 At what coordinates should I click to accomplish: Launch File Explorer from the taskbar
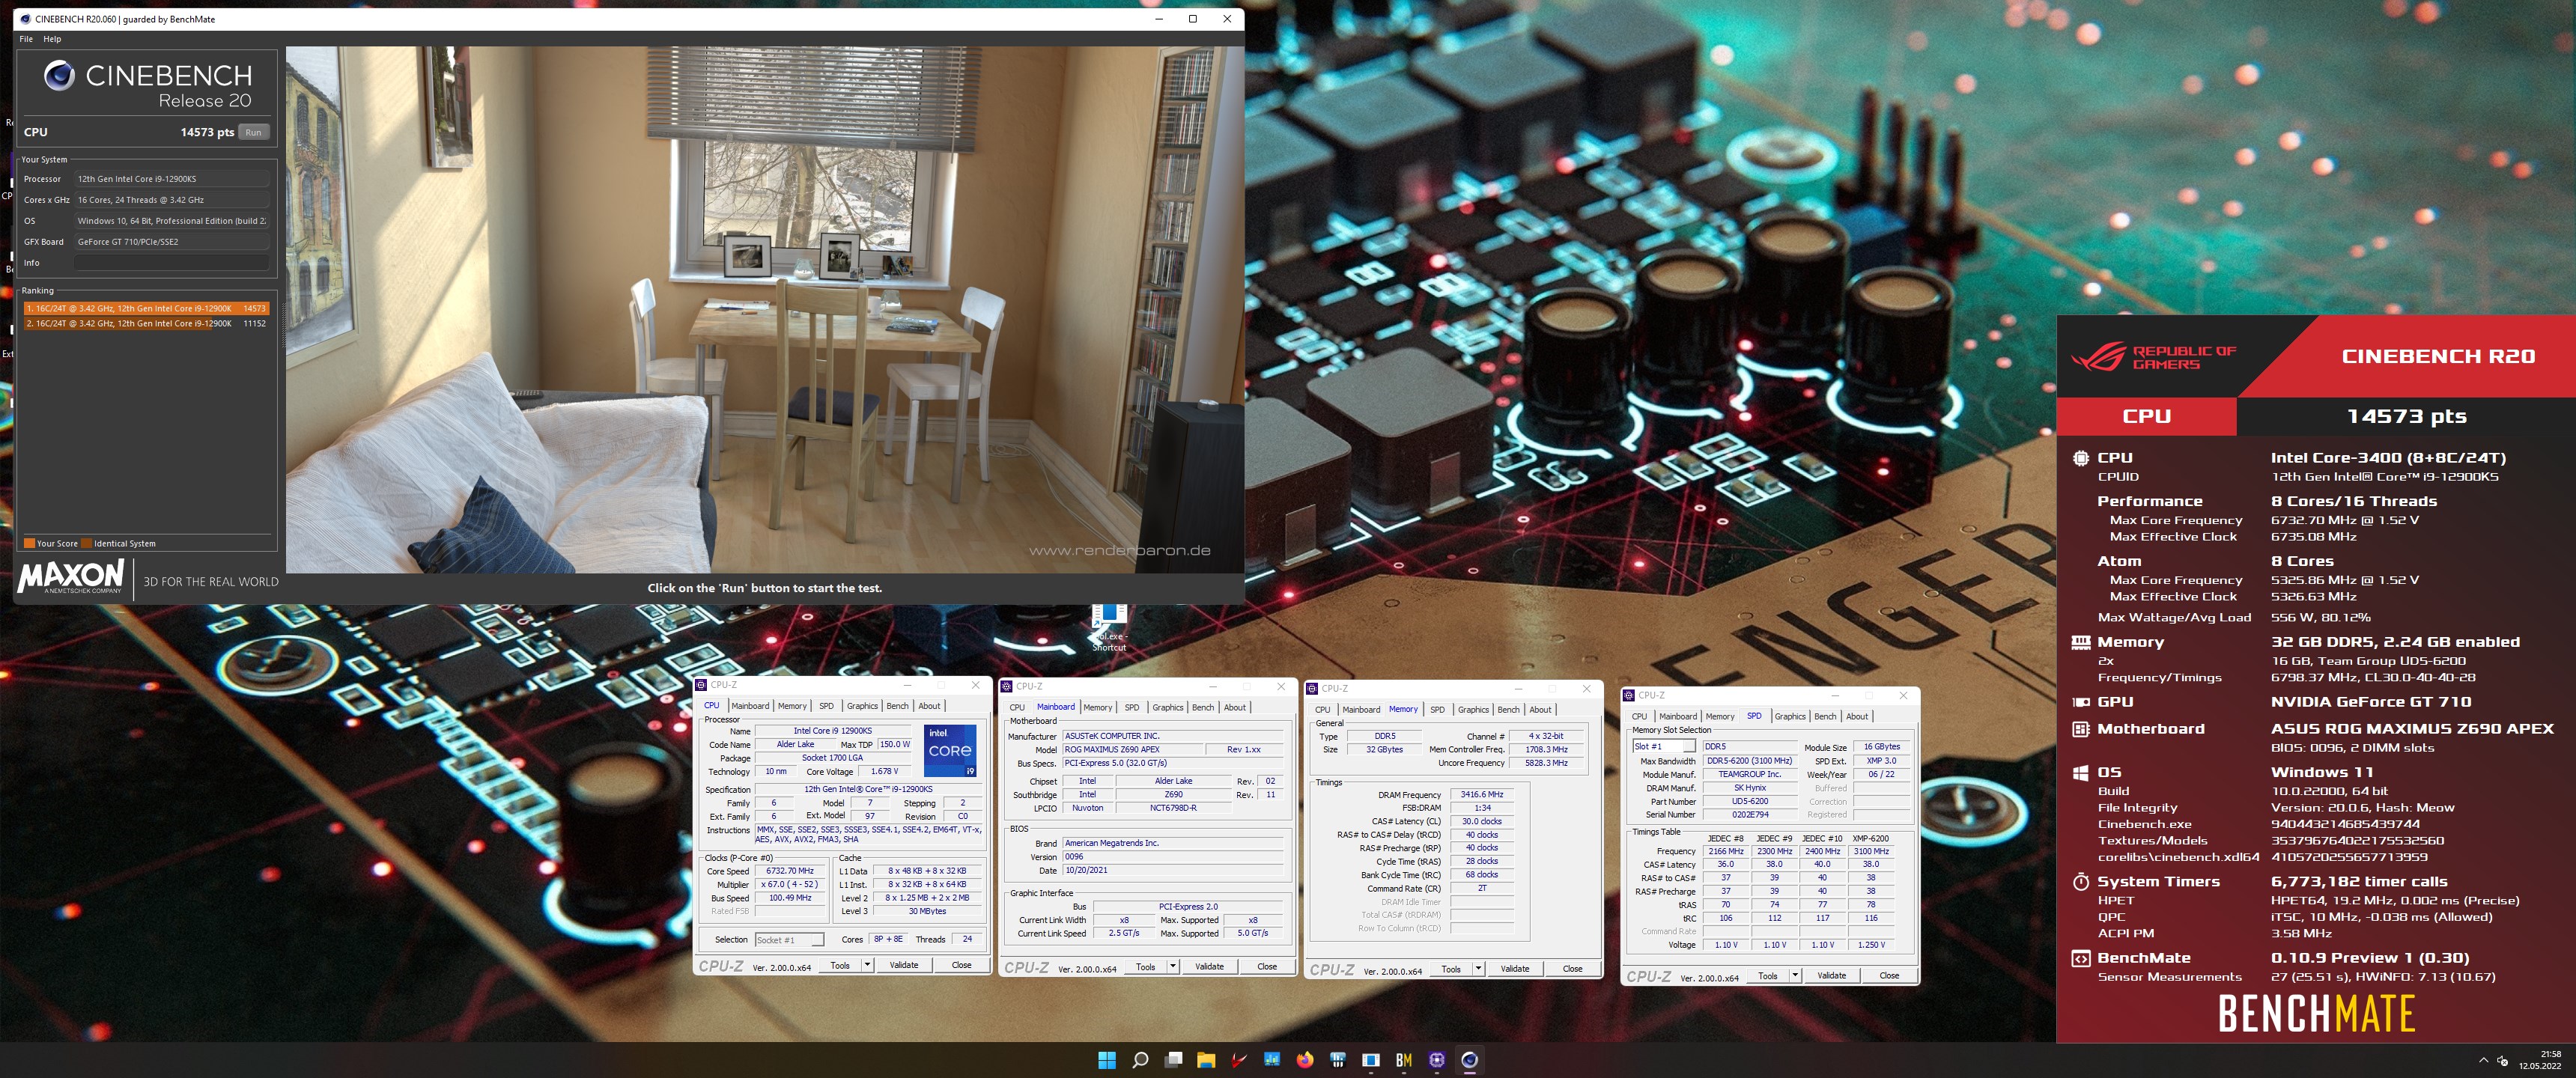coord(1206,1060)
